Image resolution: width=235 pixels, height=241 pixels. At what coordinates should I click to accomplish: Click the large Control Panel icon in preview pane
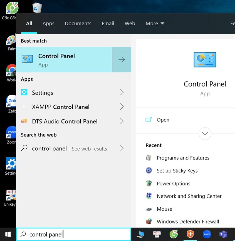(205, 60)
